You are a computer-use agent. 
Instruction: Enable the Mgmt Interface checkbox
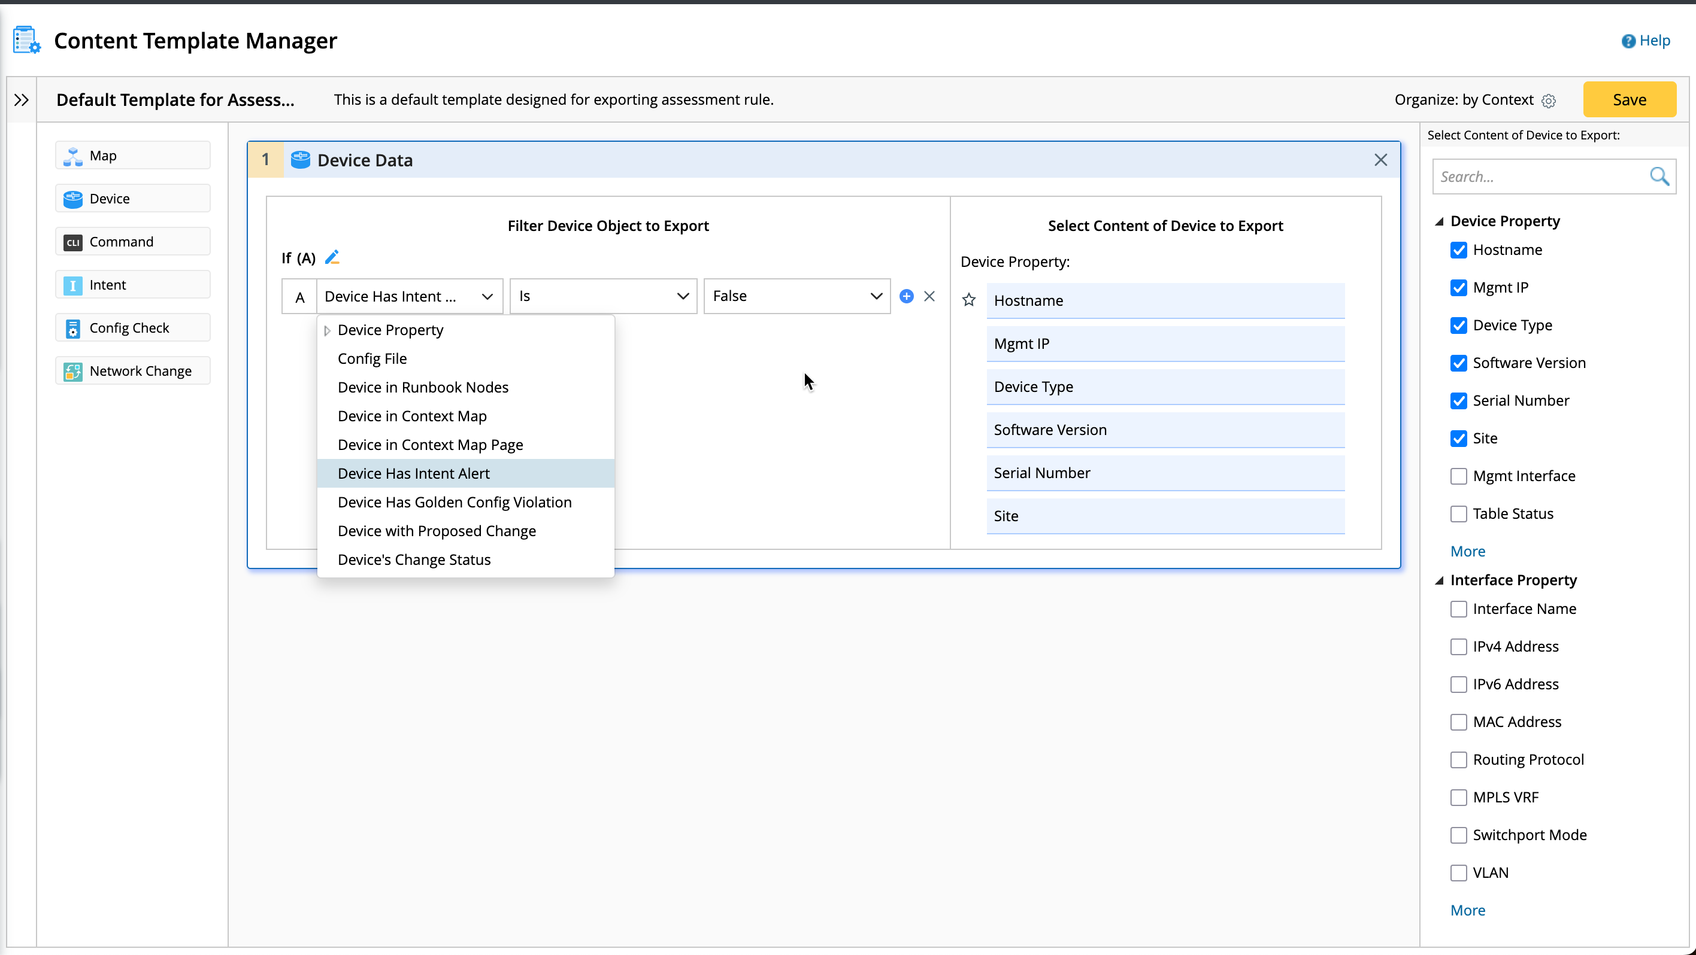coord(1458,476)
